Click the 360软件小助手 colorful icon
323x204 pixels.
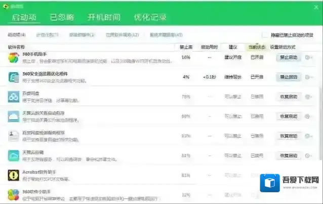coord(14,195)
